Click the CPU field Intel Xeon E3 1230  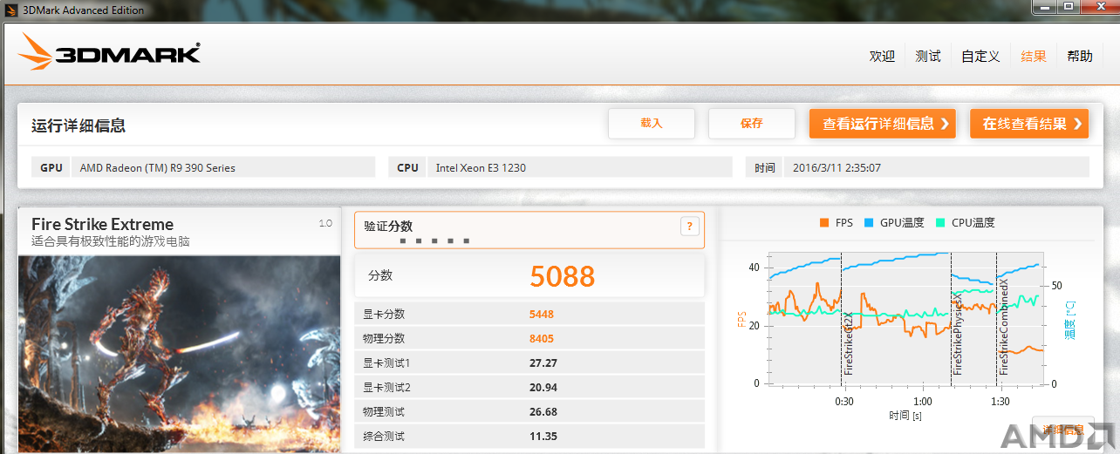(579, 167)
